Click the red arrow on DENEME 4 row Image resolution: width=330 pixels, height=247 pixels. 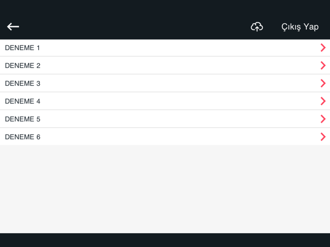point(323,101)
